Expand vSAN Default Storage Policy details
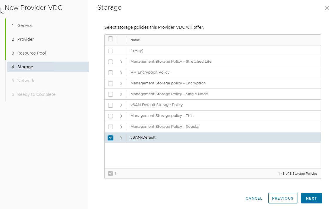333x209 pixels. click(121, 105)
